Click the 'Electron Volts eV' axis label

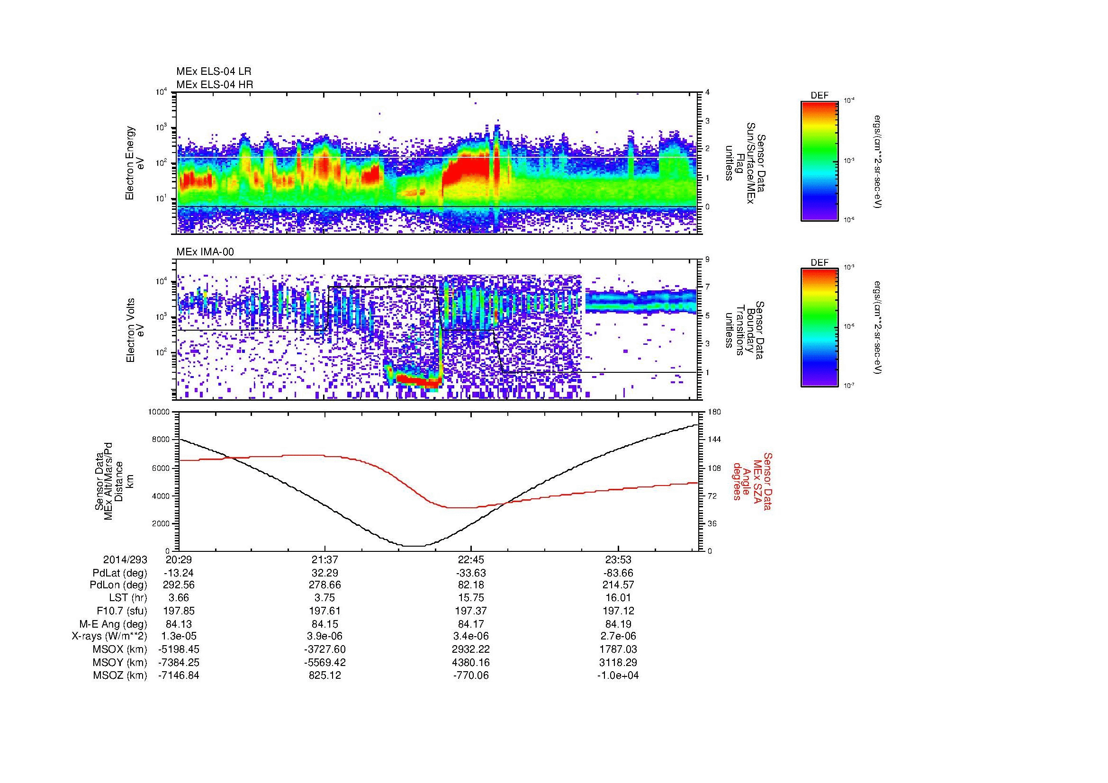(x=135, y=331)
